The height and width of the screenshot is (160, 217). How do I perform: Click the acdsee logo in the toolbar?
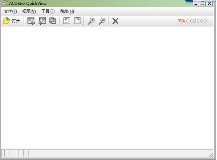point(192,21)
